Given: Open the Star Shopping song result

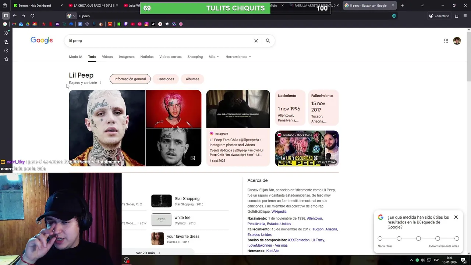Looking at the screenshot, I should pos(190,201).
